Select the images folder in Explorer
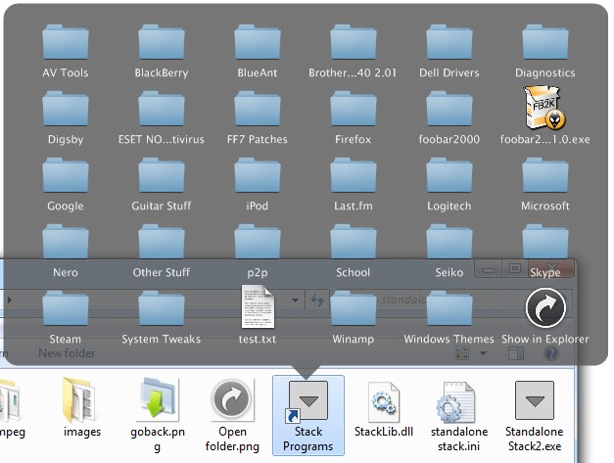 (x=82, y=407)
